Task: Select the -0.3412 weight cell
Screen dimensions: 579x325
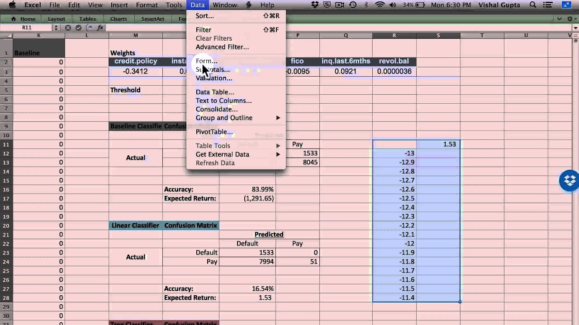Action: click(135, 71)
